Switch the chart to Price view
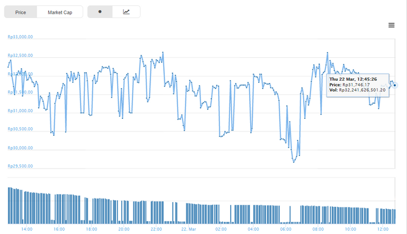407x234 pixels. (x=21, y=12)
